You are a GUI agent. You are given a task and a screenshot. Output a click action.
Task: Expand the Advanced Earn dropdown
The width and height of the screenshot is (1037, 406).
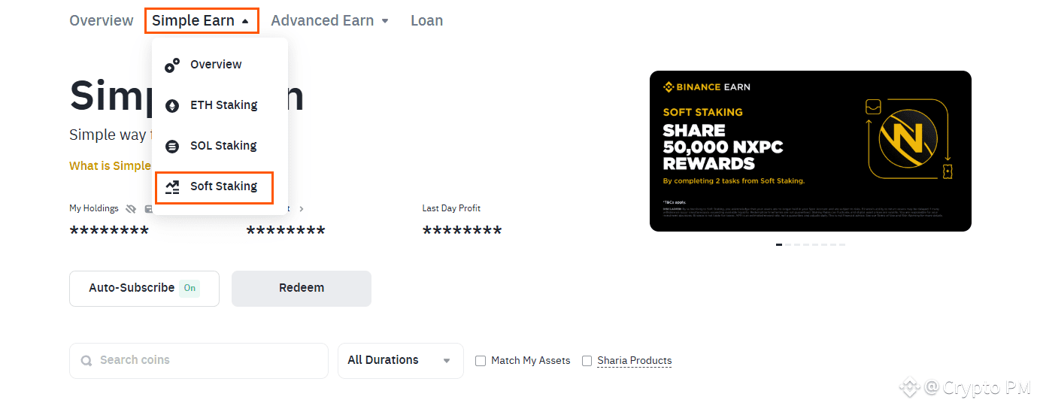pos(330,20)
